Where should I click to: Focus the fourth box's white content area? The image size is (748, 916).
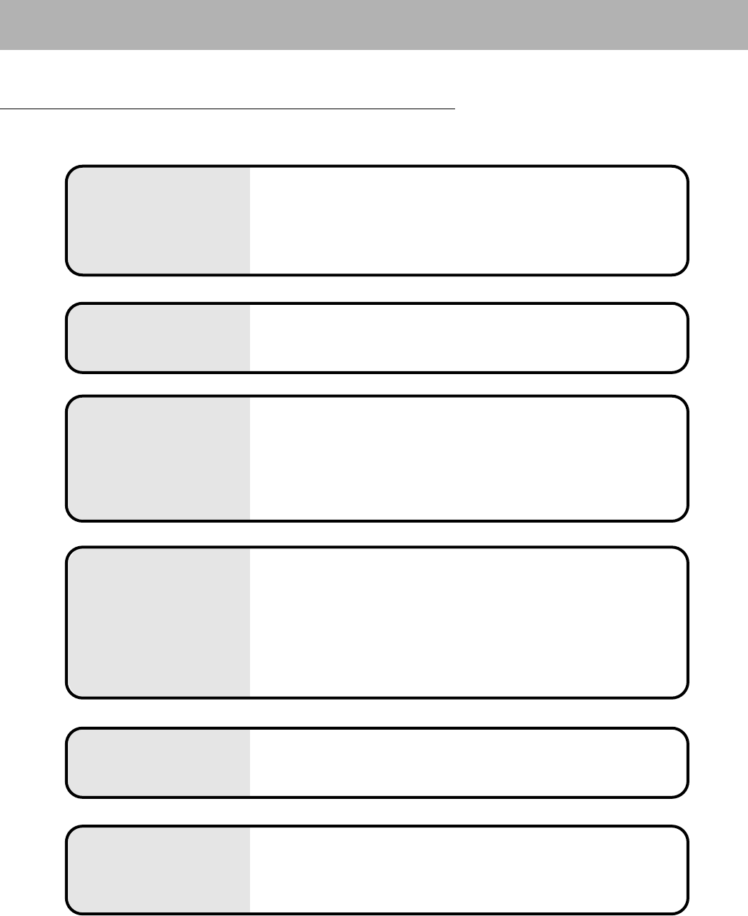(468, 622)
